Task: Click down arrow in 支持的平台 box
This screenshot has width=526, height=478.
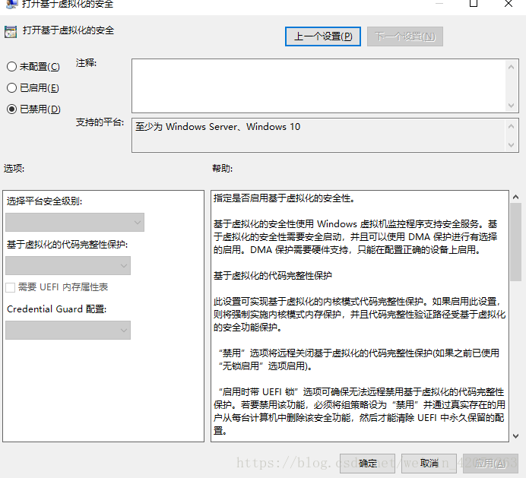Action: [513, 144]
